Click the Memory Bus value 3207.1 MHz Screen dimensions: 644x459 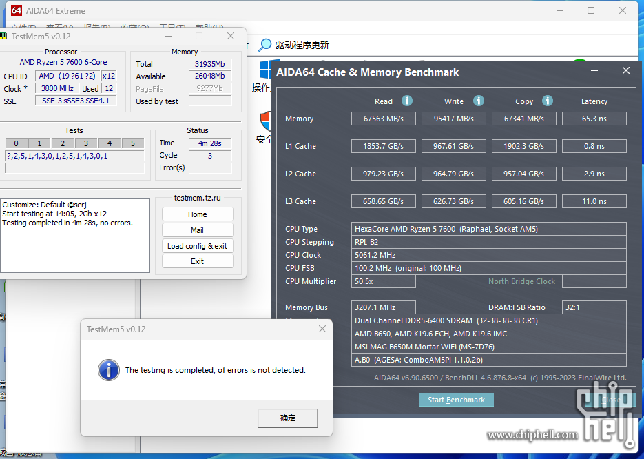pos(383,307)
